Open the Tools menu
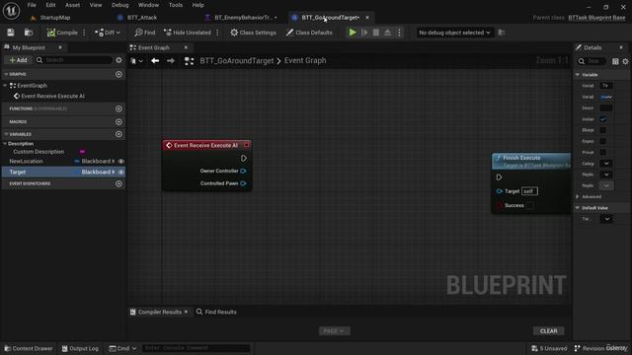The image size is (632, 355). [x=176, y=5]
